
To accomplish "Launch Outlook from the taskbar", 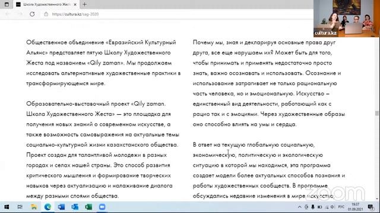I will (x=75, y=207).
